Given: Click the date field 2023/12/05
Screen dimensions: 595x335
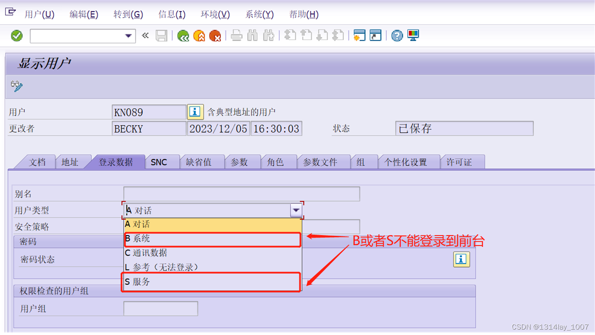Looking at the screenshot, I should pyautogui.click(x=218, y=128).
